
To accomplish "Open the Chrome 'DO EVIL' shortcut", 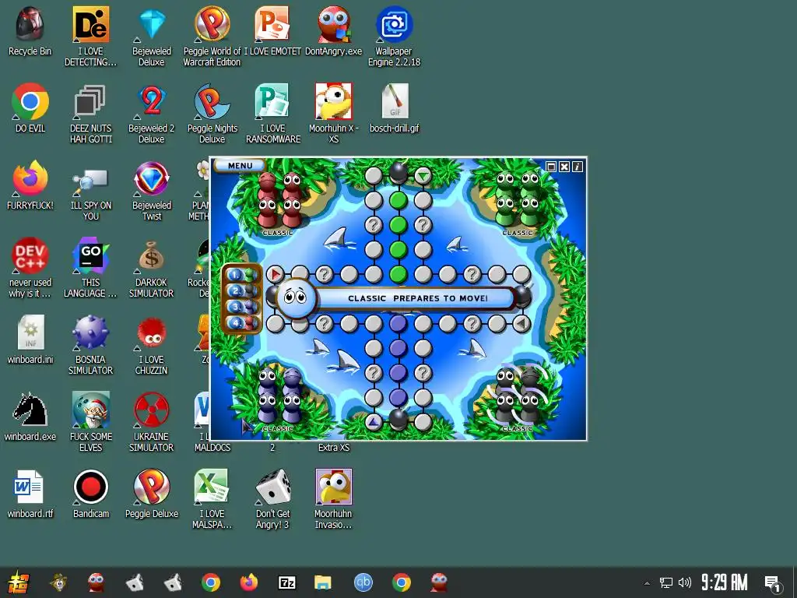I will pos(30,107).
